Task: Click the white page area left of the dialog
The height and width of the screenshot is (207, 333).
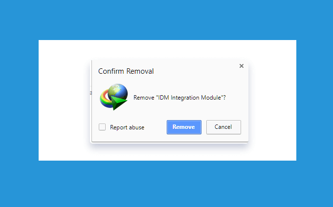Action: coord(64,100)
